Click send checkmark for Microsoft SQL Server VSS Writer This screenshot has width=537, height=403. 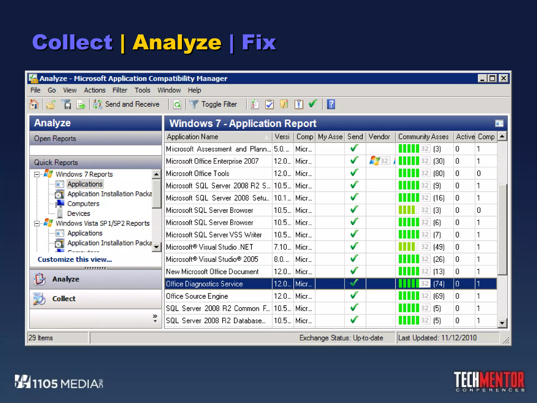pos(355,234)
